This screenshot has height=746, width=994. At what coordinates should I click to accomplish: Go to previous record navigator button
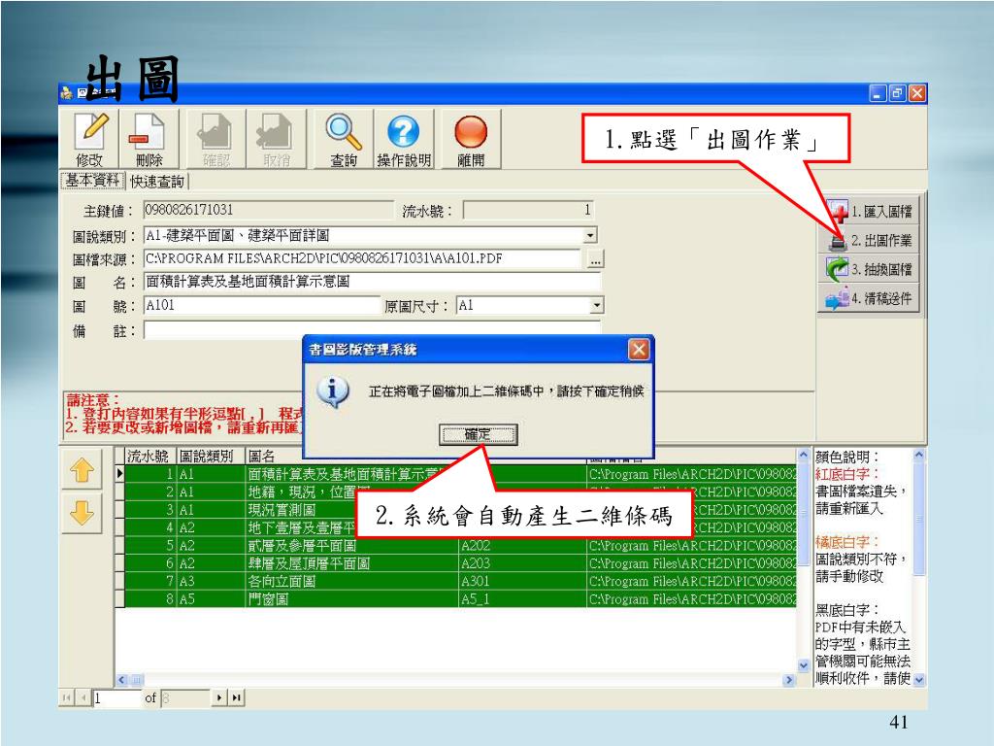[x=83, y=698]
